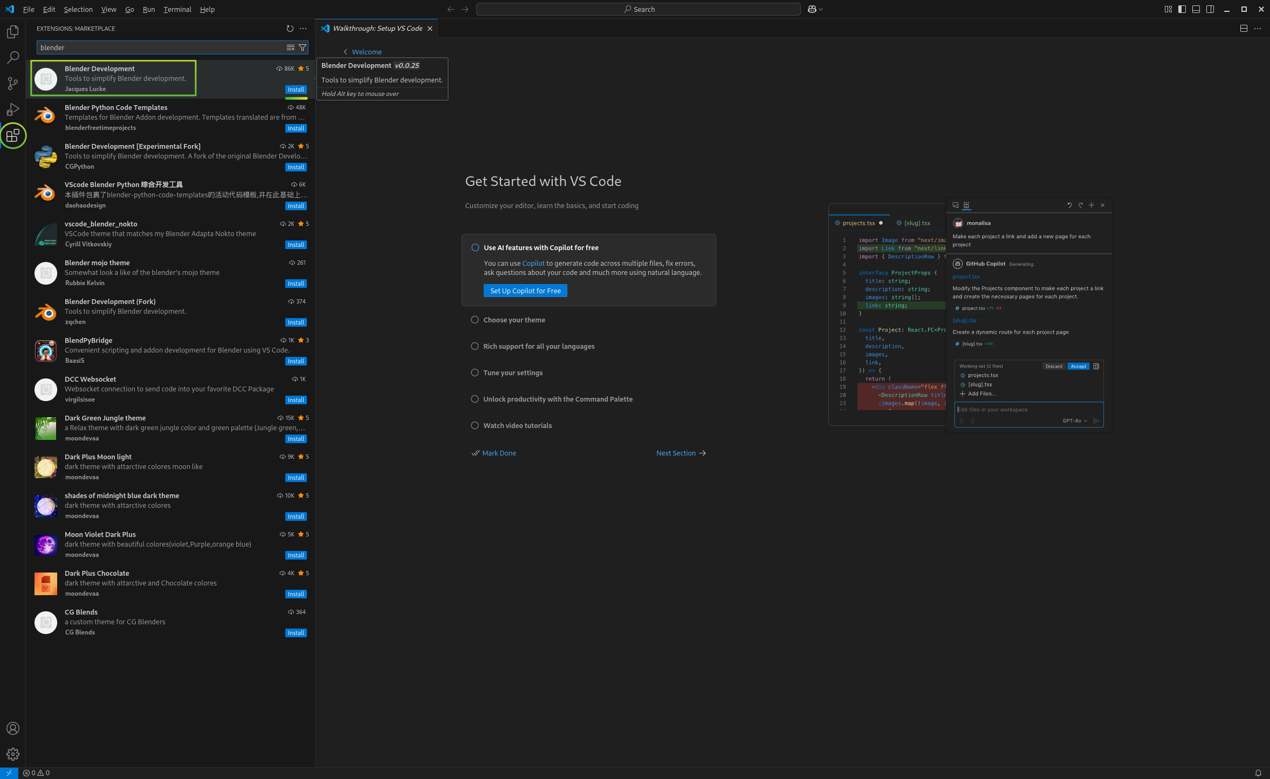Open the Edit menu

point(49,9)
